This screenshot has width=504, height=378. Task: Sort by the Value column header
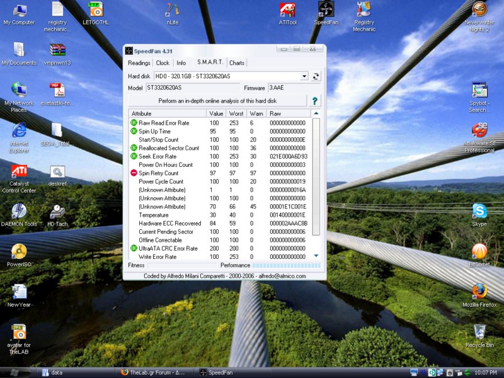coord(216,113)
